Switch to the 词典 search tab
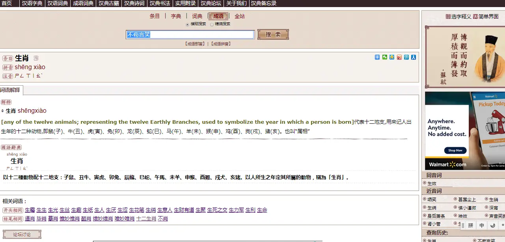 coord(197,16)
